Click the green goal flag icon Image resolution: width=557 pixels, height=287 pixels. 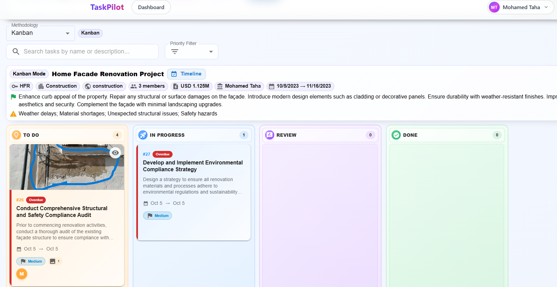pos(13,97)
